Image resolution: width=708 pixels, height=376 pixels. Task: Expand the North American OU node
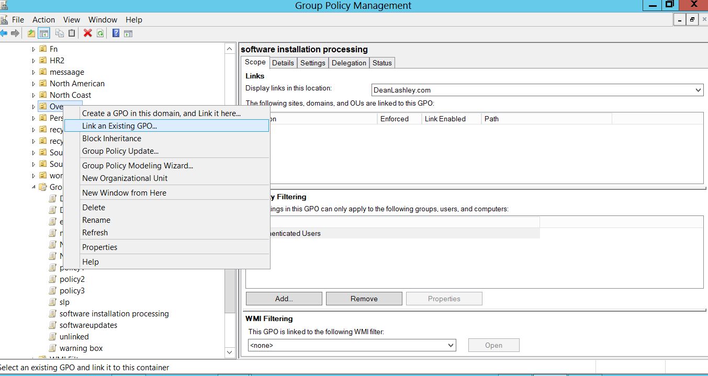point(34,84)
